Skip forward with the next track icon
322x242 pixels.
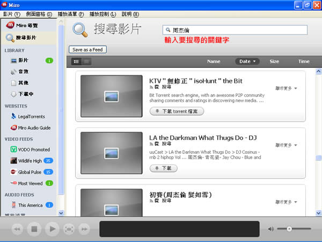coord(84,229)
